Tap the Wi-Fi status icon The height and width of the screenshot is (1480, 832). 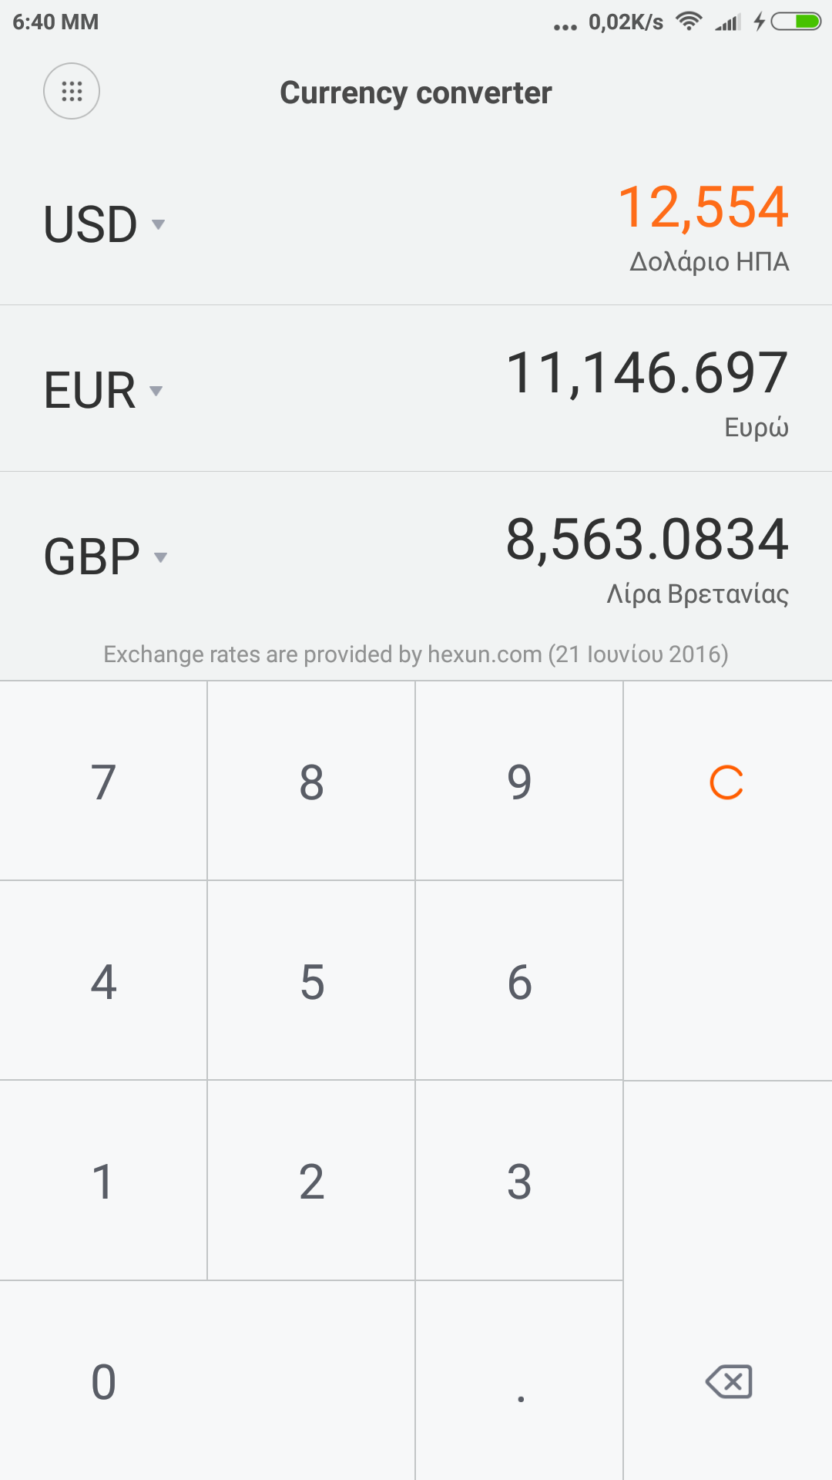(688, 22)
